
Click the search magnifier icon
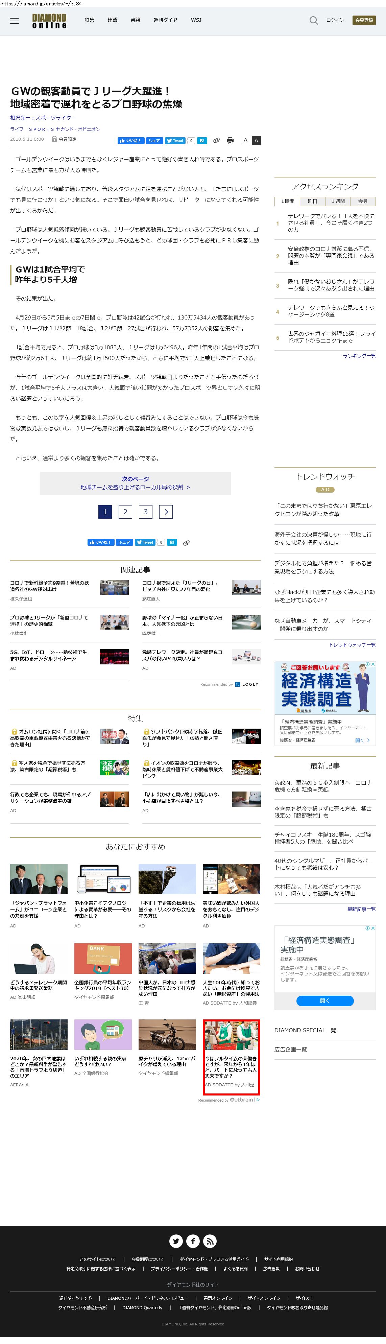[313, 20]
